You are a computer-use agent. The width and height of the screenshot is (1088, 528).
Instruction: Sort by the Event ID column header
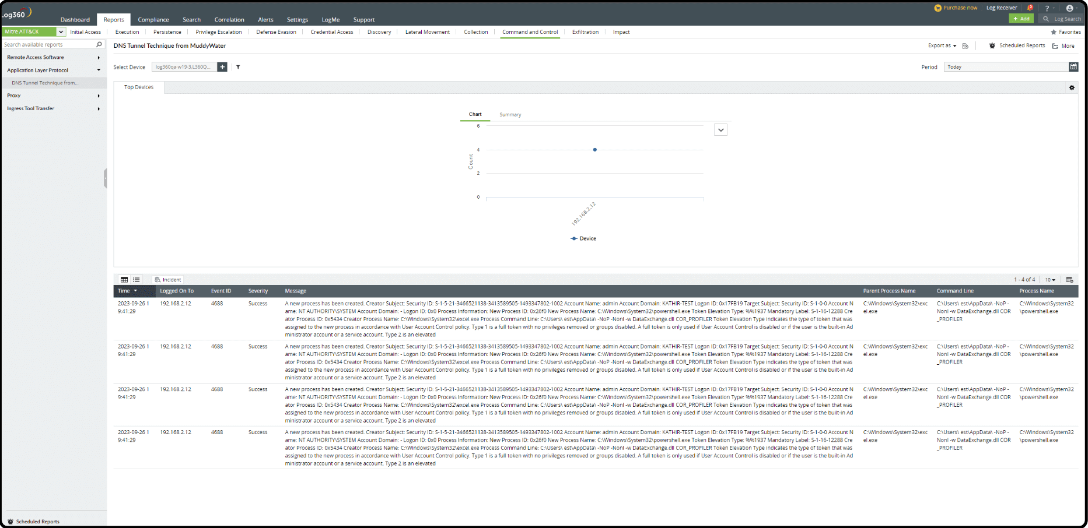[221, 291]
